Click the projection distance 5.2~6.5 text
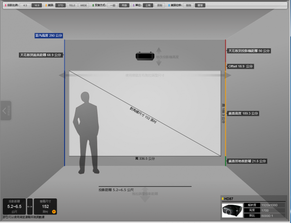Viewport: 291px width, 223px height. [116, 190]
